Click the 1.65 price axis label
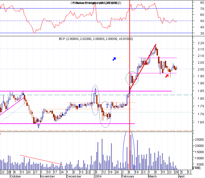This screenshot has height=178, width=205. tap(201, 122)
